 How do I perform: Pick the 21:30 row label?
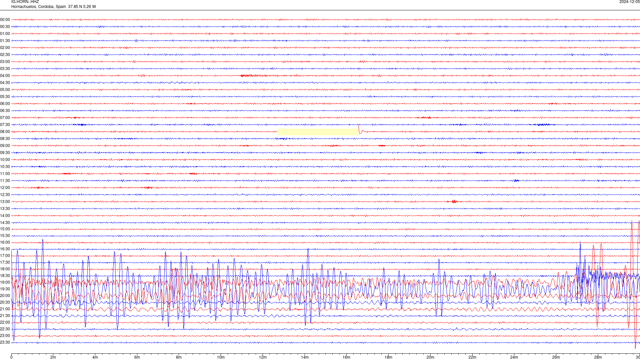(5, 316)
